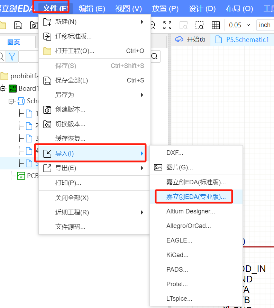Import EAGLE... file
The height and width of the screenshot is (308, 274).
(196, 240)
